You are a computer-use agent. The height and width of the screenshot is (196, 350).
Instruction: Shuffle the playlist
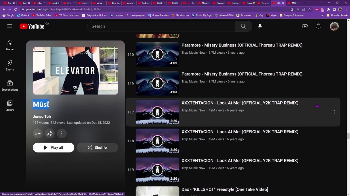pyautogui.click(x=97, y=148)
